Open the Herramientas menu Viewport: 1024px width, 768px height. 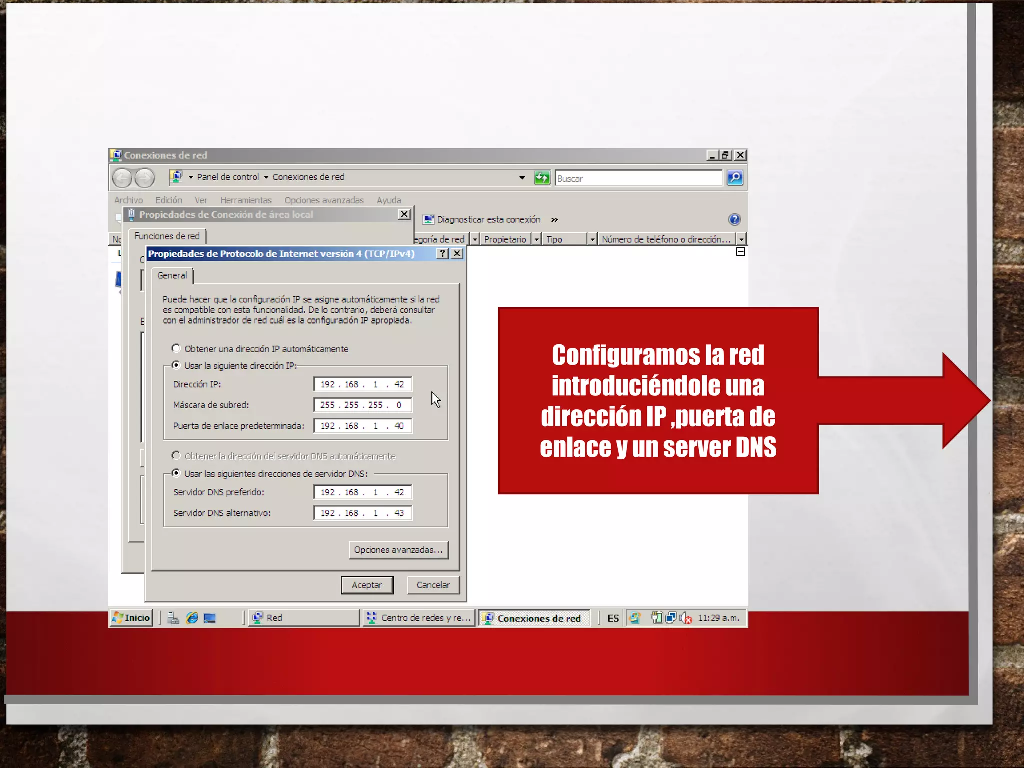click(246, 200)
